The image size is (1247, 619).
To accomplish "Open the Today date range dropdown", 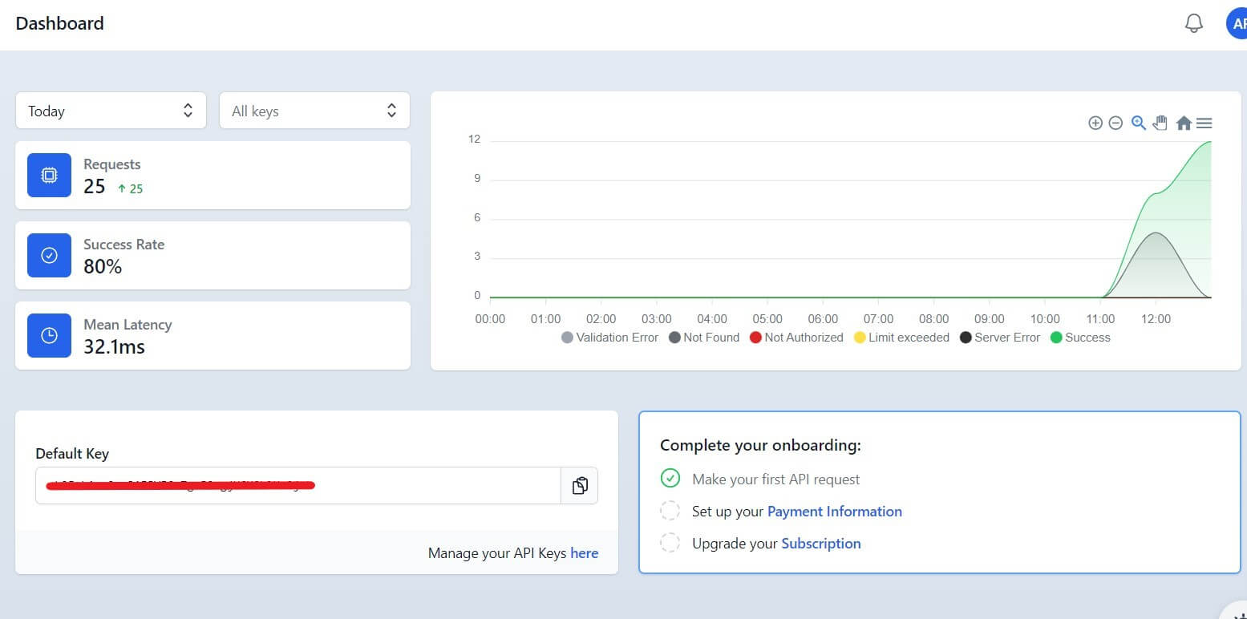I will [x=111, y=111].
